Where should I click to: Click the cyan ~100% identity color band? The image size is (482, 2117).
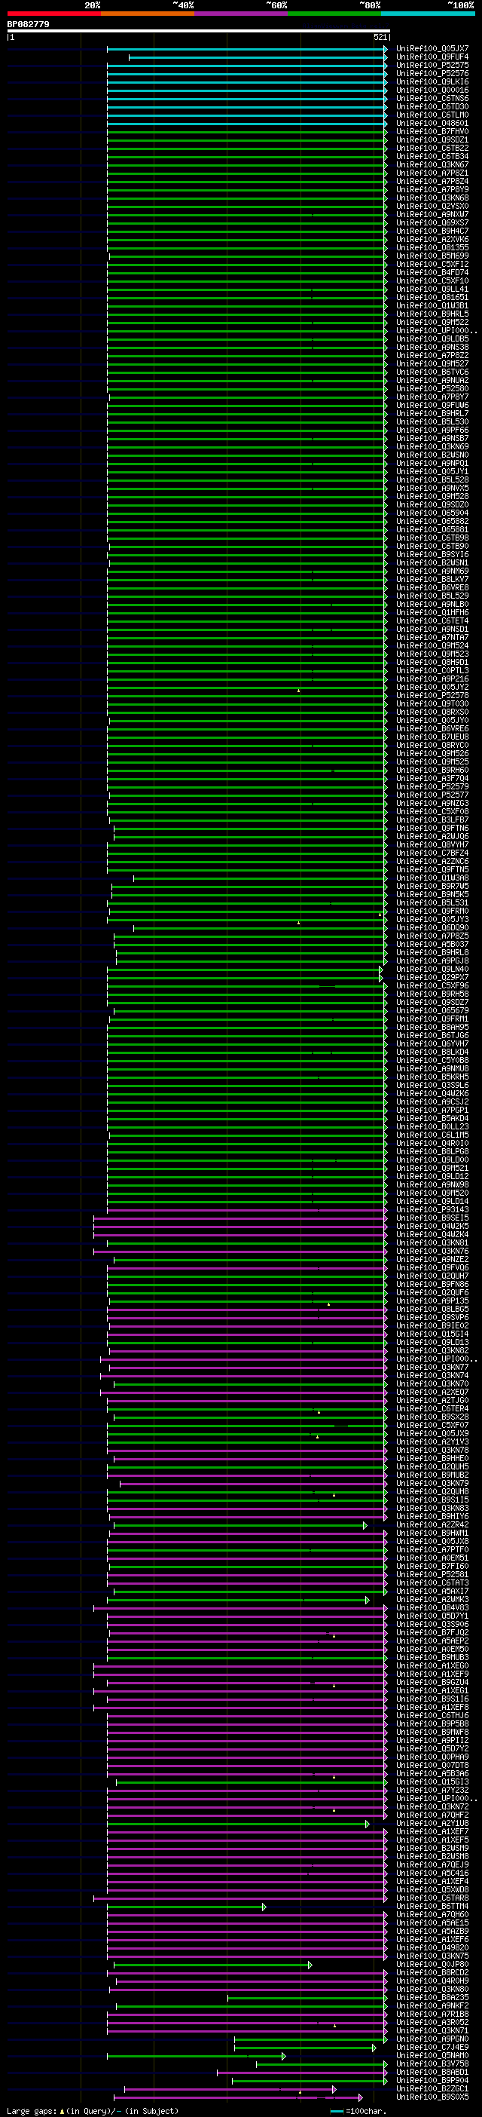[x=428, y=14]
